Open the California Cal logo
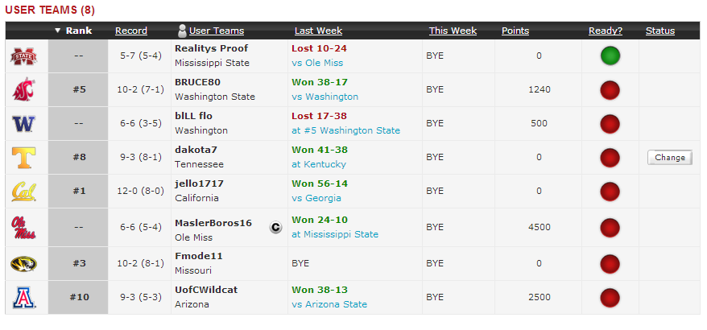 [24, 191]
